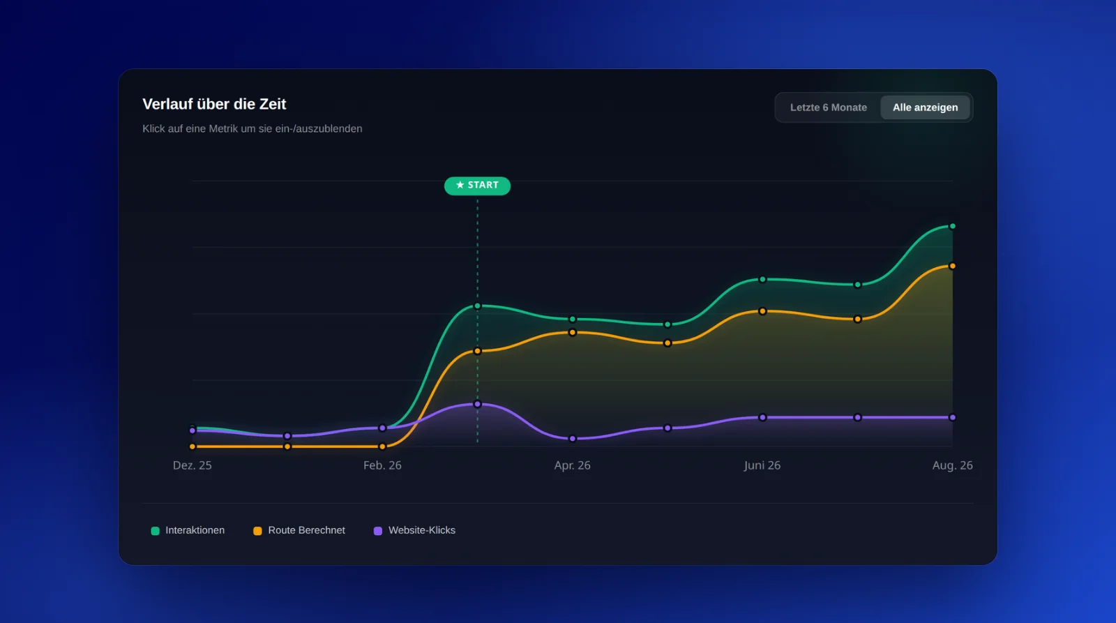Select purple point at Feb. 26
Viewport: 1116px width, 623px height.
point(382,428)
